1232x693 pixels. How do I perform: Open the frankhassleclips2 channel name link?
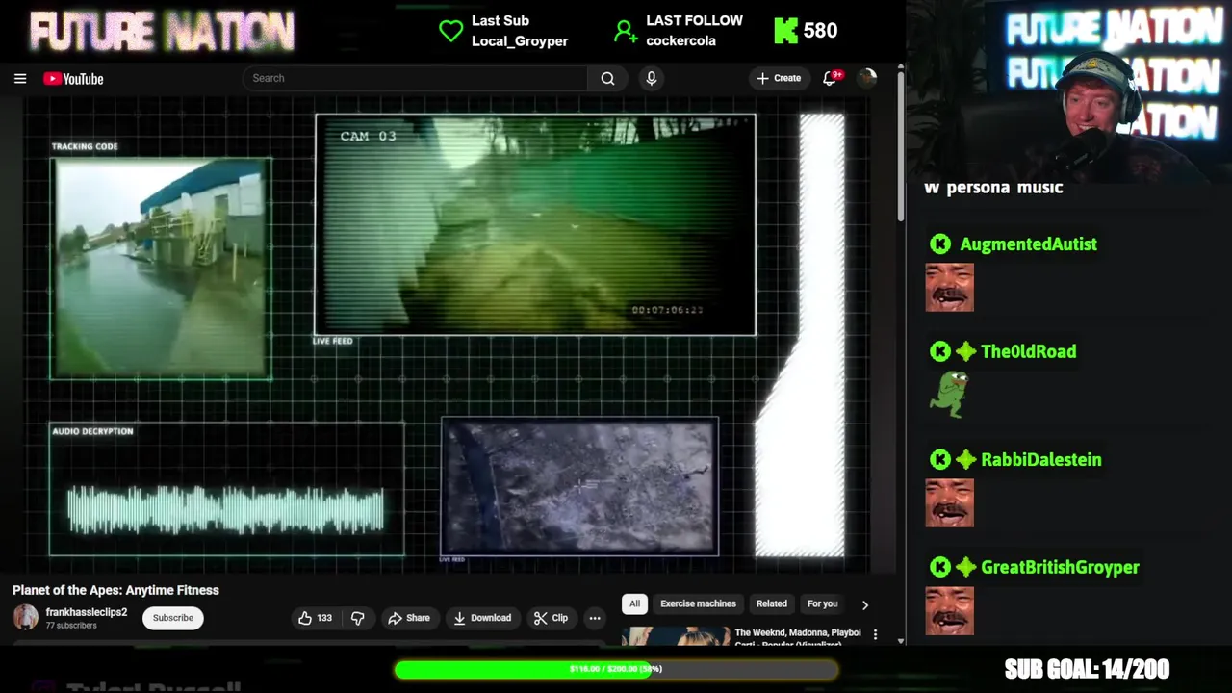pos(87,612)
